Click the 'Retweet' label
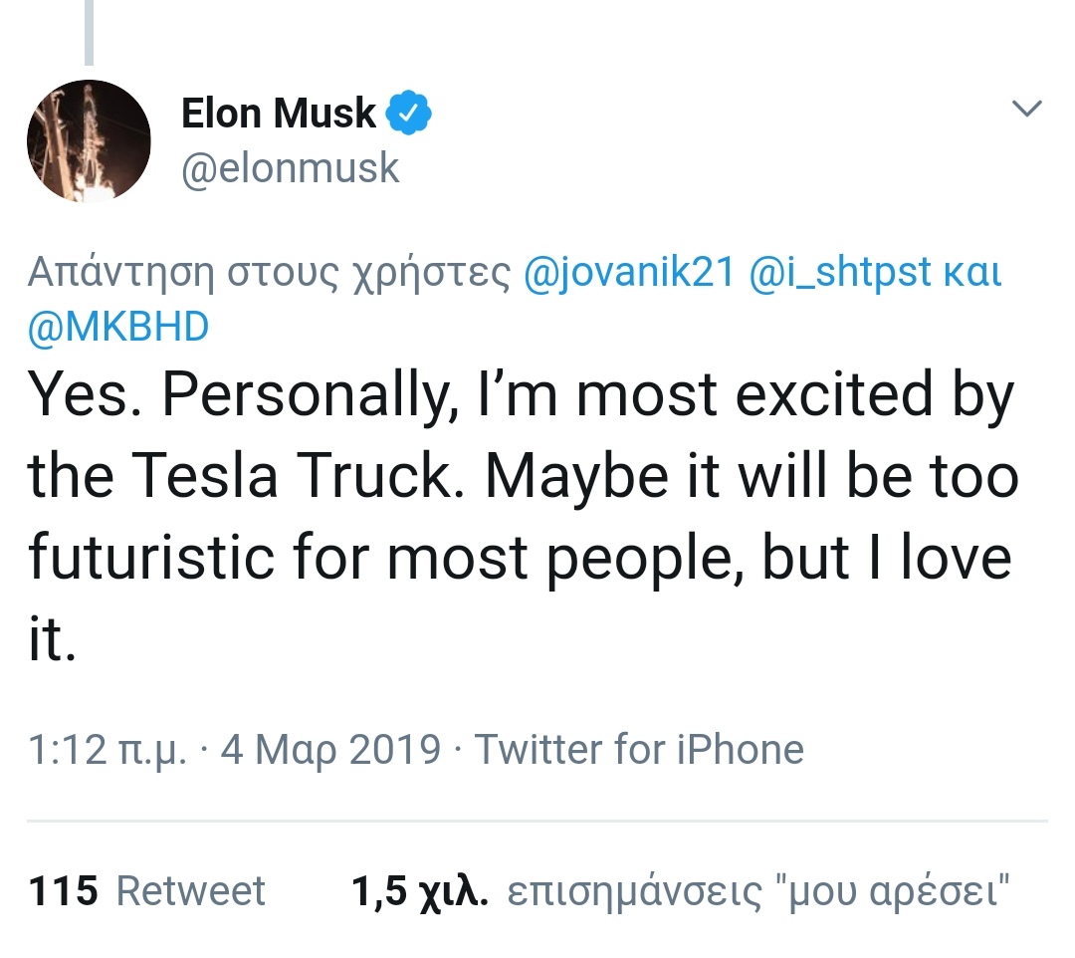The width and height of the screenshot is (1075, 958). [x=191, y=891]
